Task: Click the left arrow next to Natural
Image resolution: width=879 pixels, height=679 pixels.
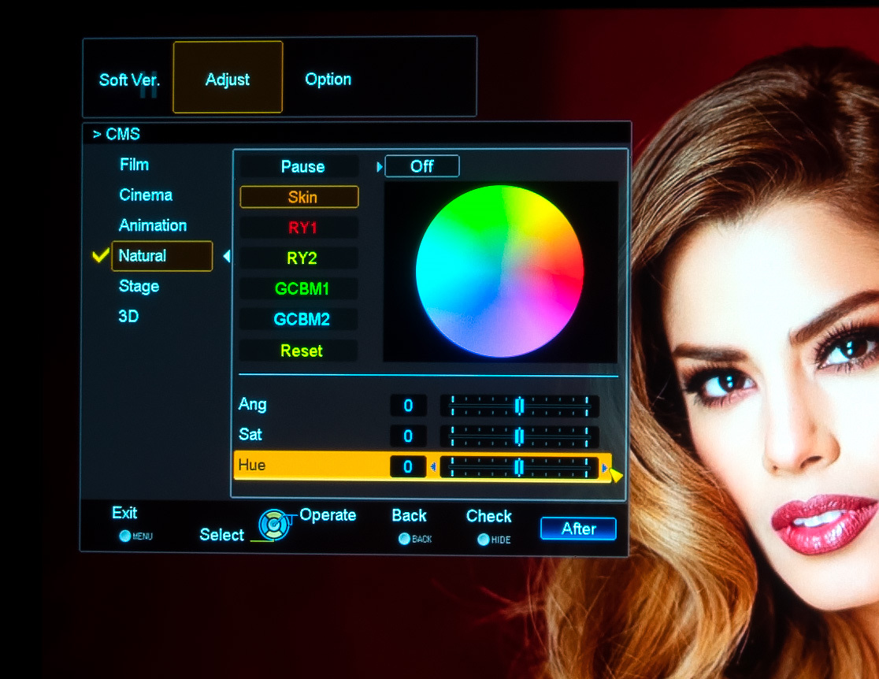Action: (x=227, y=256)
